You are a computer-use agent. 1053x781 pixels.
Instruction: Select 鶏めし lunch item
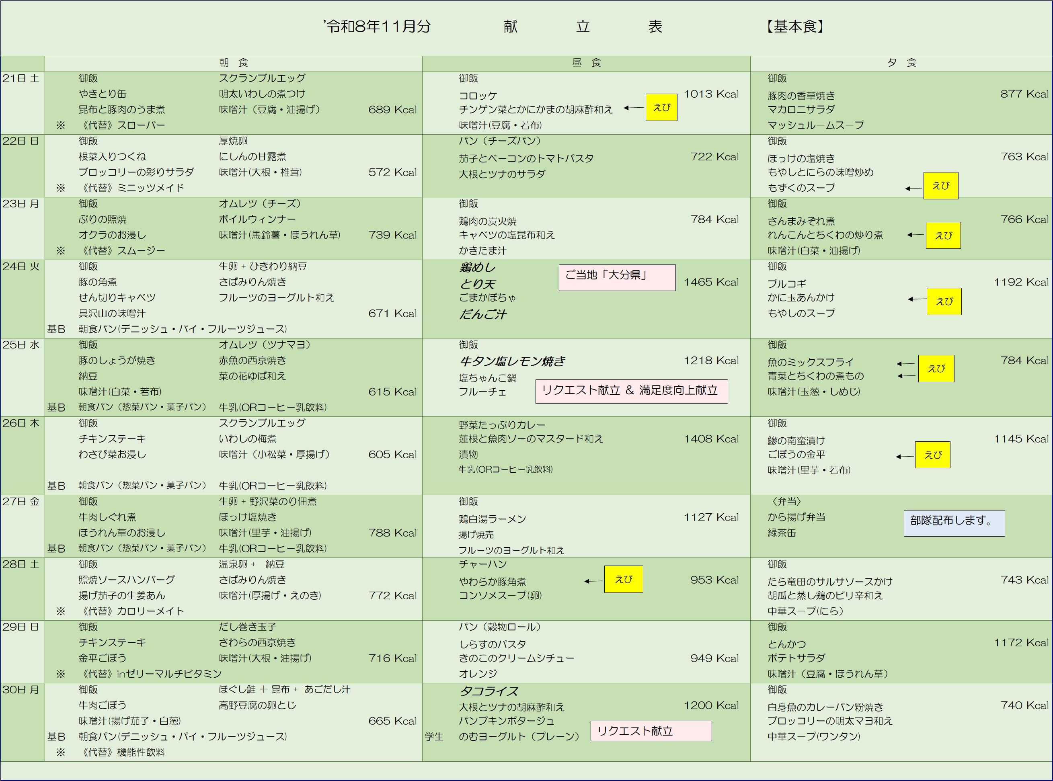(478, 268)
